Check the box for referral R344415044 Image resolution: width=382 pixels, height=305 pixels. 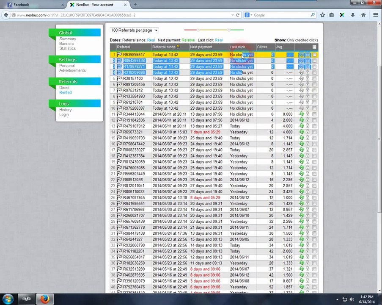(314, 114)
